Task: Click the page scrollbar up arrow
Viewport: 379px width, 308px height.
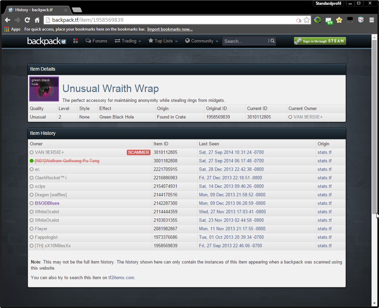Action: point(374,37)
